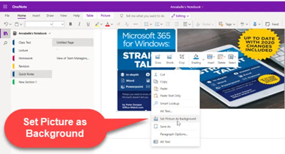This screenshot has width=285, height=154.
Task: Expand the Undo dropdown arrow
Action: (10, 24)
